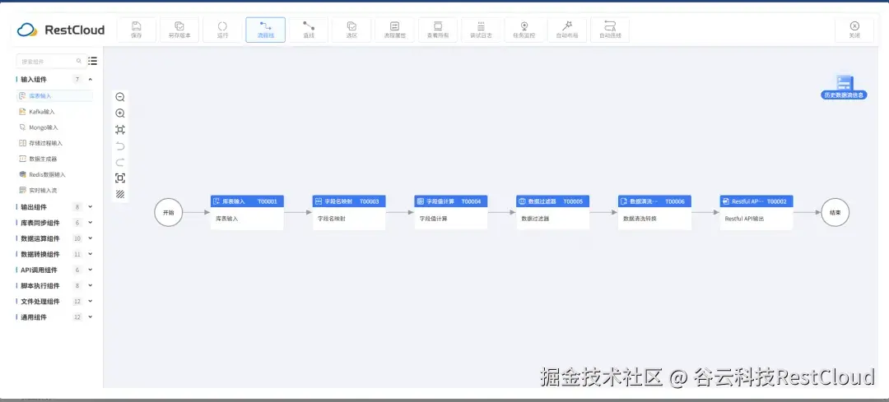The width and height of the screenshot is (889, 402).
Task: Click the 结束 end node
Action: (835, 213)
